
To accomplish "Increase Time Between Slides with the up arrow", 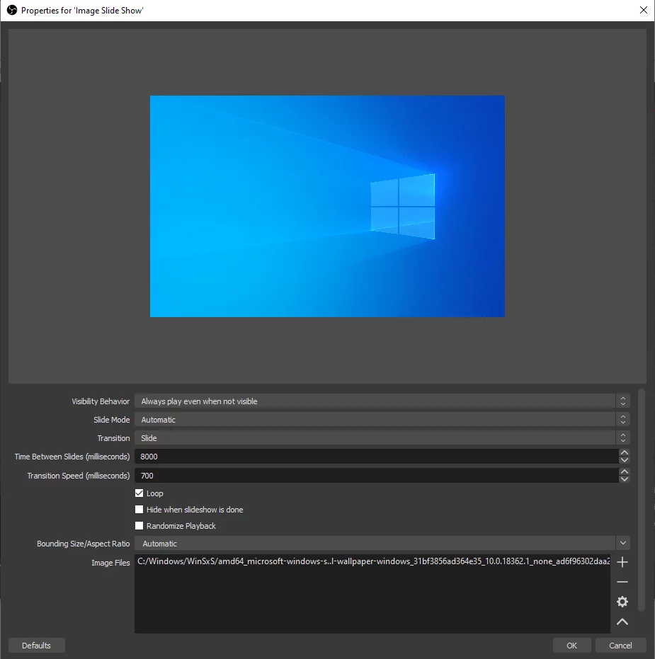I will pyautogui.click(x=625, y=452).
